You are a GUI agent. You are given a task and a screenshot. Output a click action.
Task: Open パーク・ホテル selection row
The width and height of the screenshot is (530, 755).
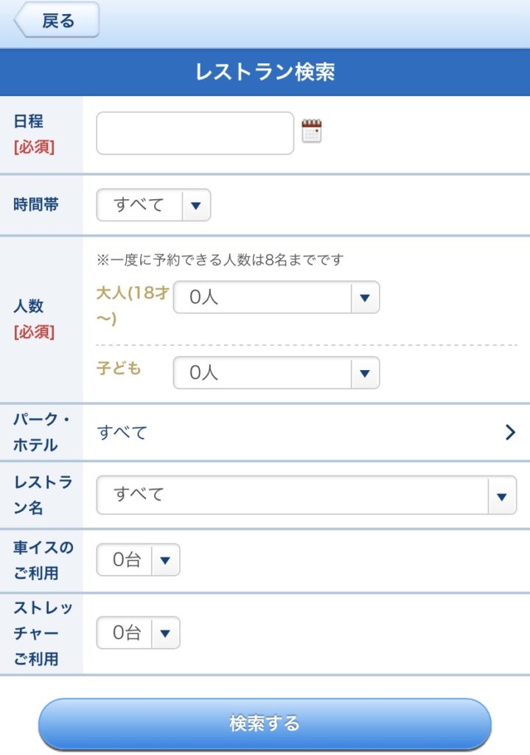(265, 432)
